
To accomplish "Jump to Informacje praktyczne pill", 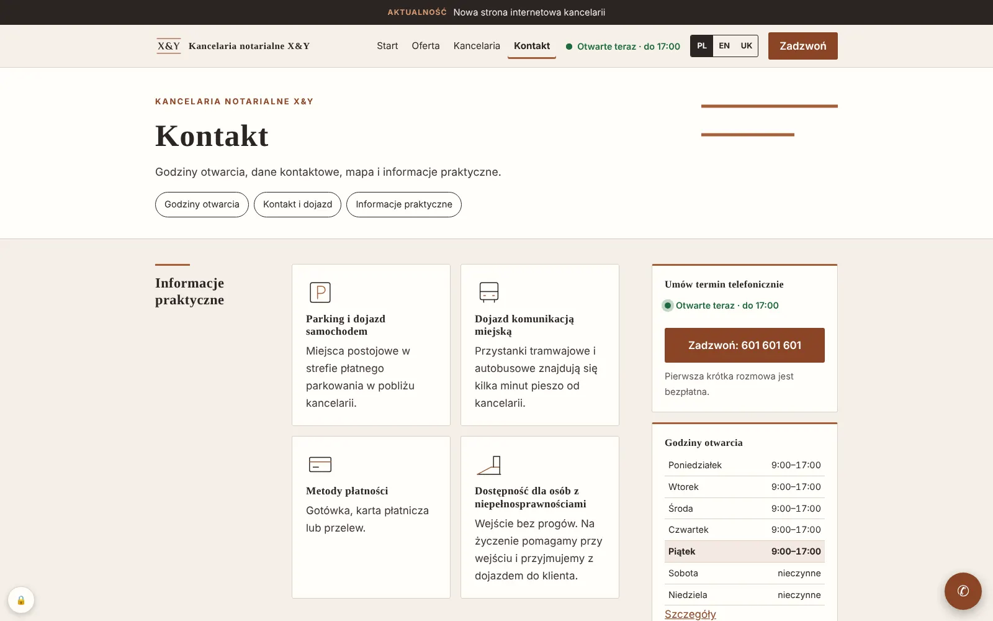I will click(x=404, y=204).
